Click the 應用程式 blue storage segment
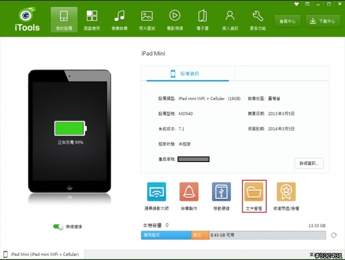Viewport: 345px width, 260px height. 166,235
